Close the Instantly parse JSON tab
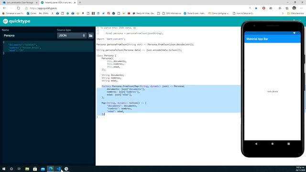The width and height of the screenshot is (306, 172). coord(75,3)
